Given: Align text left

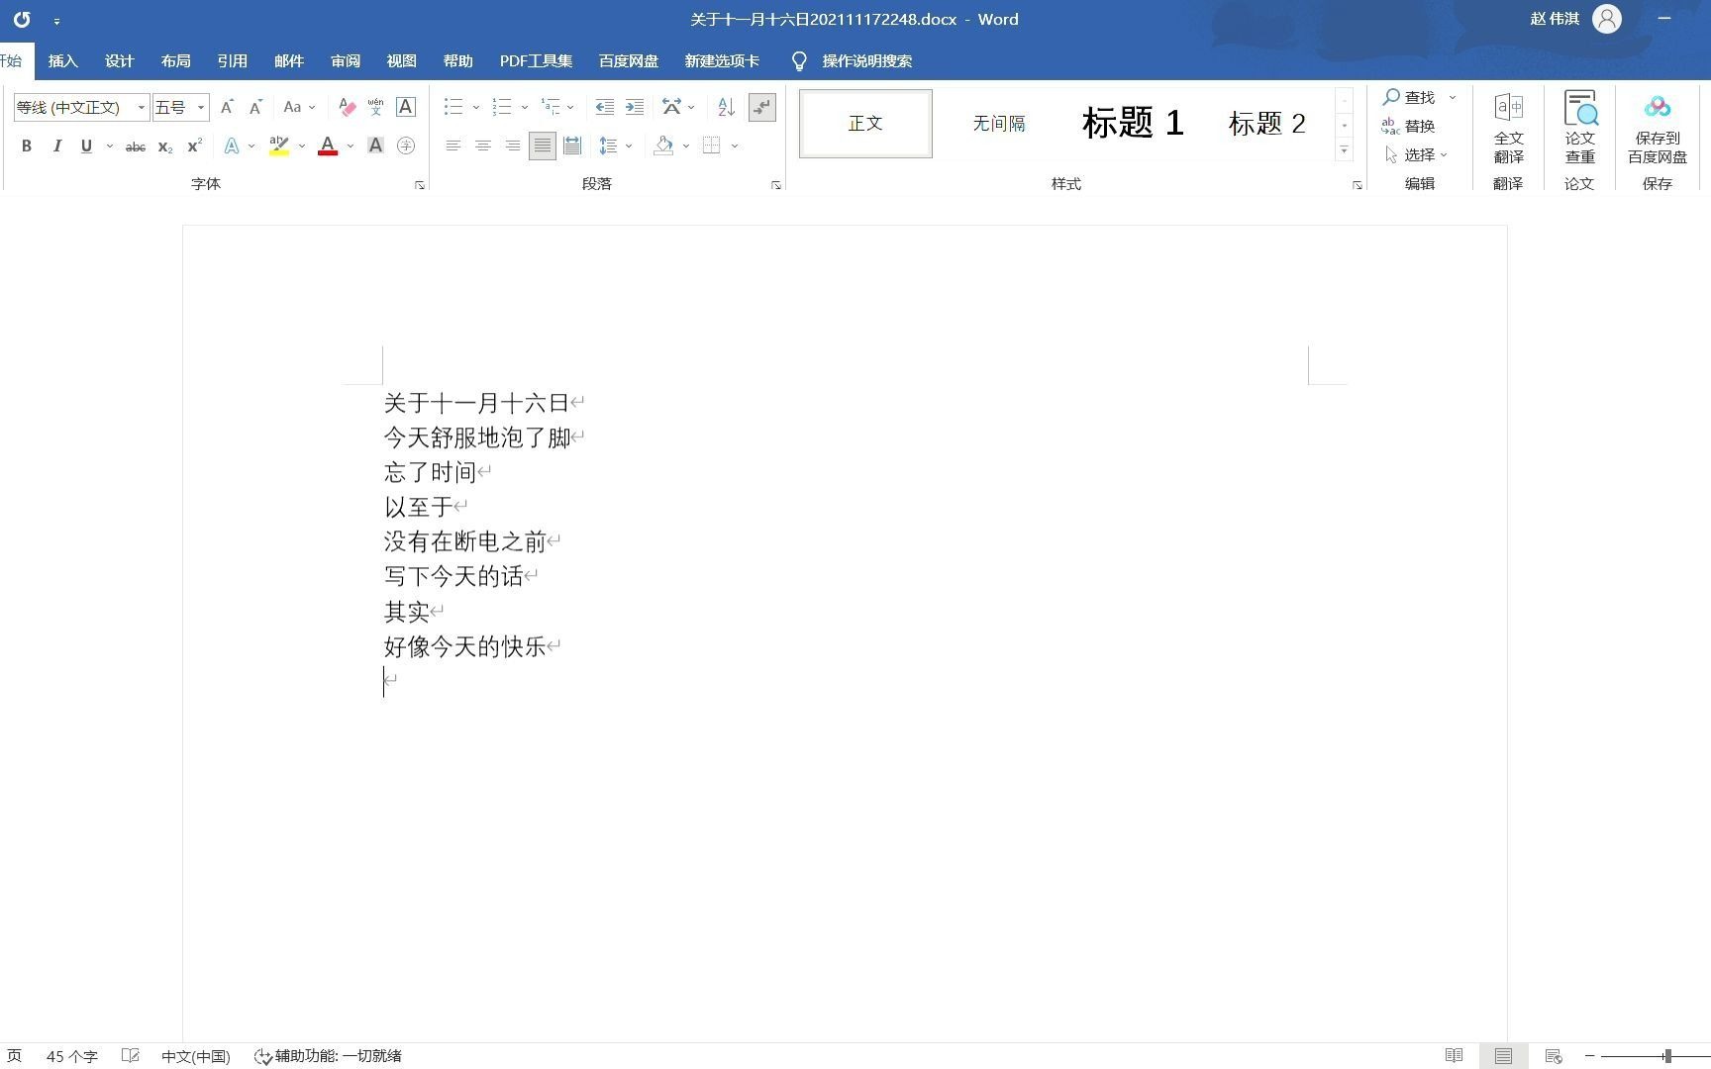Looking at the screenshot, I should point(453,146).
